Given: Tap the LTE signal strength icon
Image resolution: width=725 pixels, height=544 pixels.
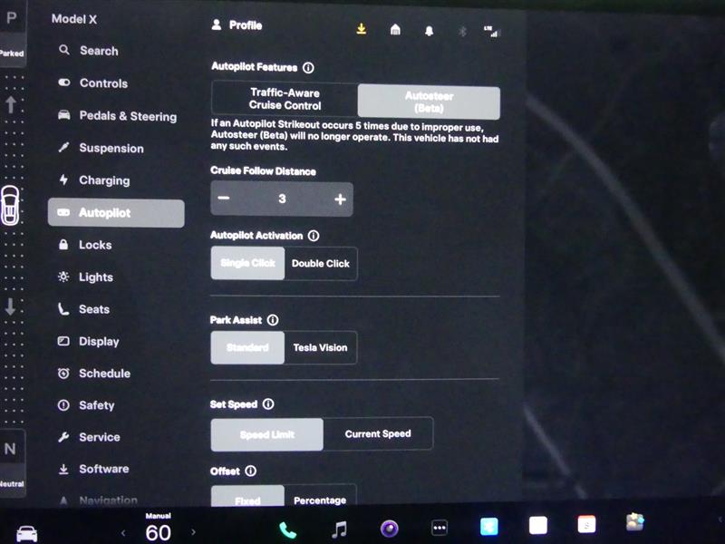Looking at the screenshot, I should (491, 32).
